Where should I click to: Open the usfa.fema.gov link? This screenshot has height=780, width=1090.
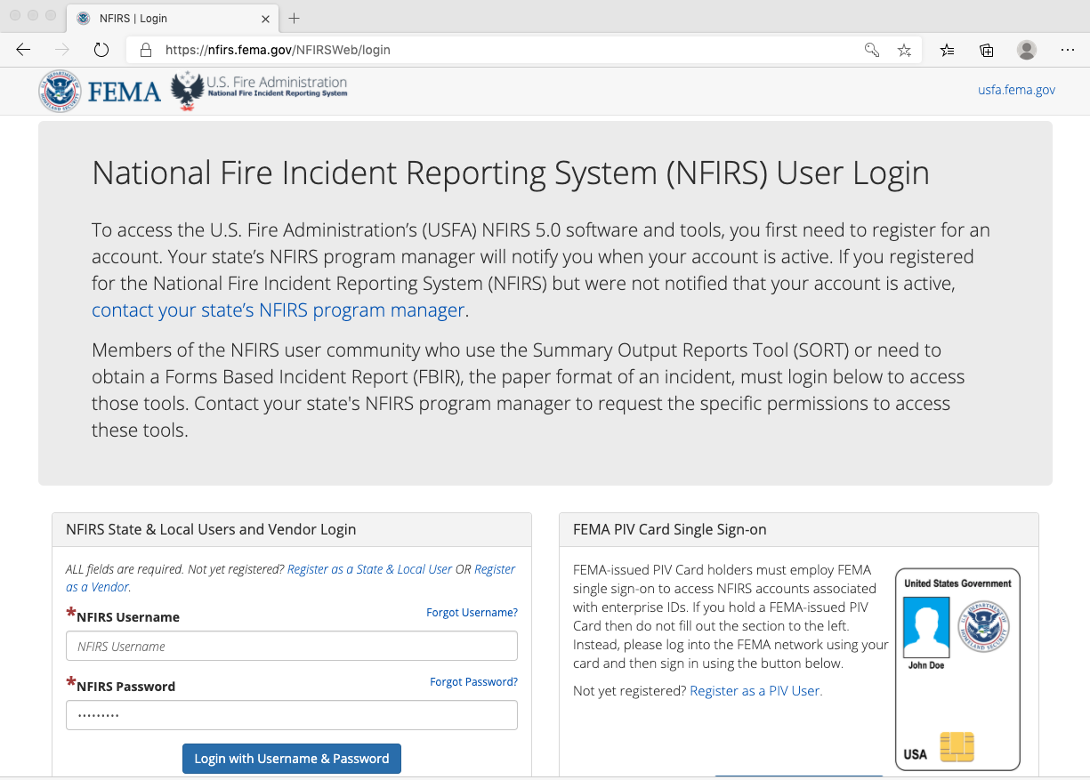coord(1016,90)
